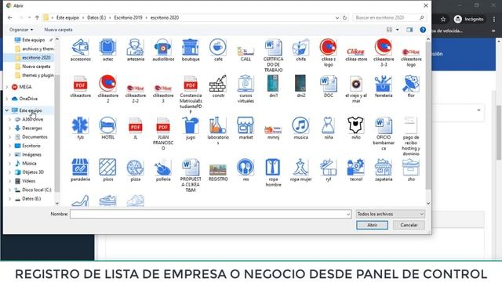Refresh the escritorio 2020 folder view
The image size is (502, 282).
345,17
